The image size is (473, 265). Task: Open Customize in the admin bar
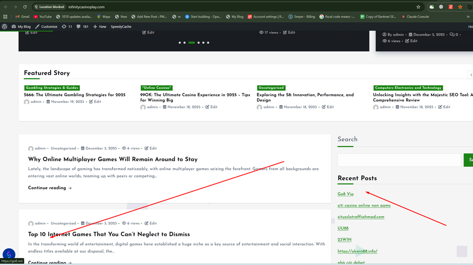(x=46, y=27)
